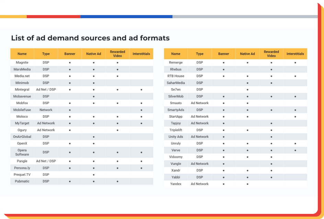Click the Verve name cell
This screenshot has height=219, width=324.
tap(176, 150)
